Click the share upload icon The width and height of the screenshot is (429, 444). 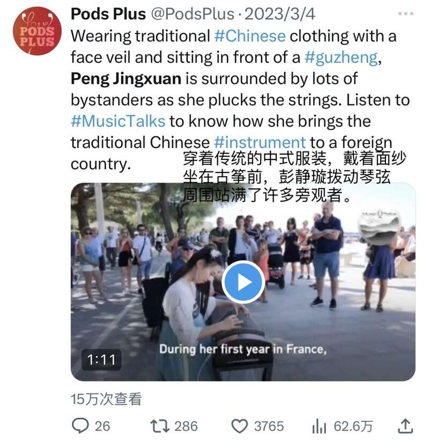(x=405, y=426)
